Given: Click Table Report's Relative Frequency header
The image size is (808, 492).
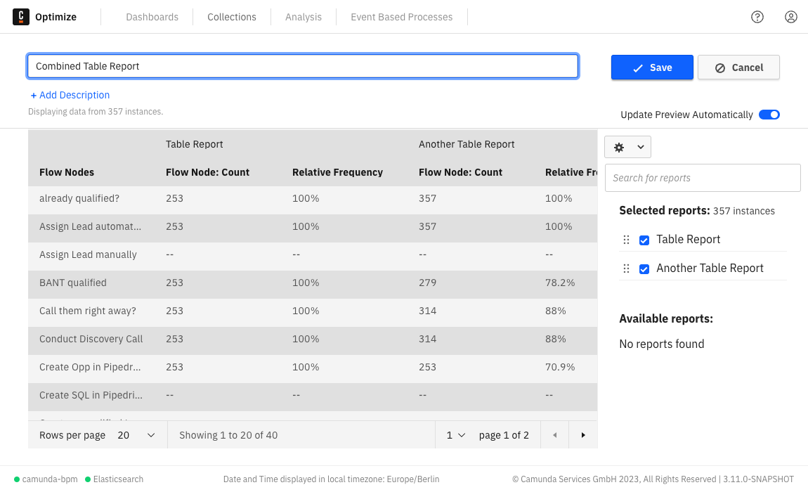Looking at the screenshot, I should pos(337,172).
